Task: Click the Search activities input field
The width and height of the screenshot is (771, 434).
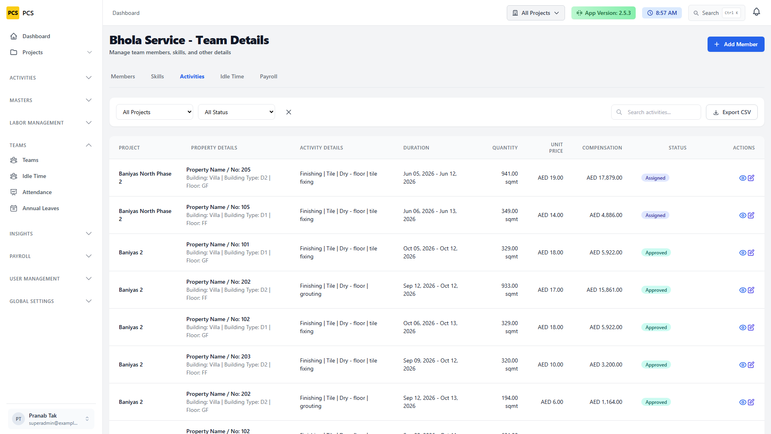Action: coord(656,112)
